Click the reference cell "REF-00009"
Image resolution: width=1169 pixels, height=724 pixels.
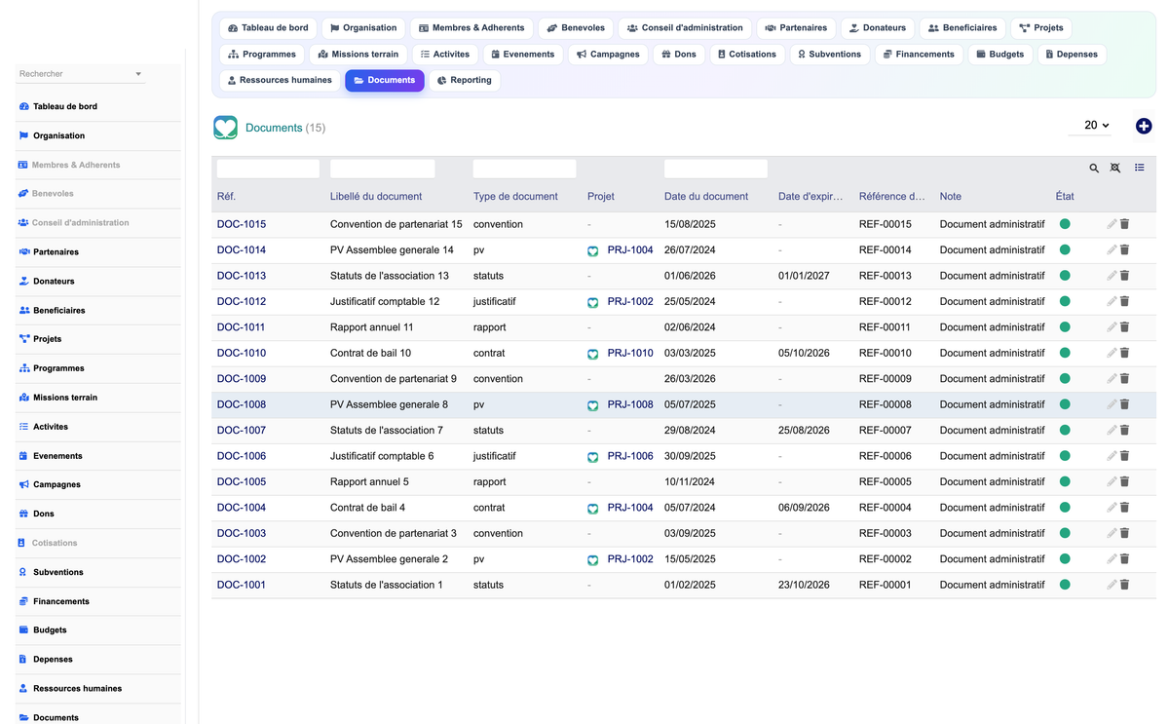[x=886, y=379]
